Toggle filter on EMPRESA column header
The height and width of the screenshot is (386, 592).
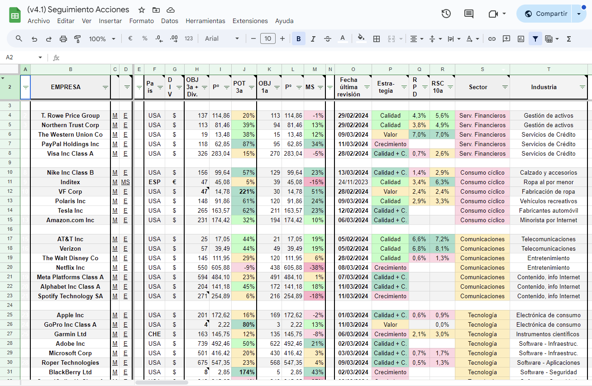tap(105, 87)
